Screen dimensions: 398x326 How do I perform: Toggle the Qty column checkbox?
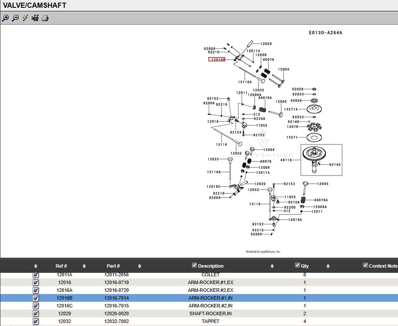coord(297,265)
